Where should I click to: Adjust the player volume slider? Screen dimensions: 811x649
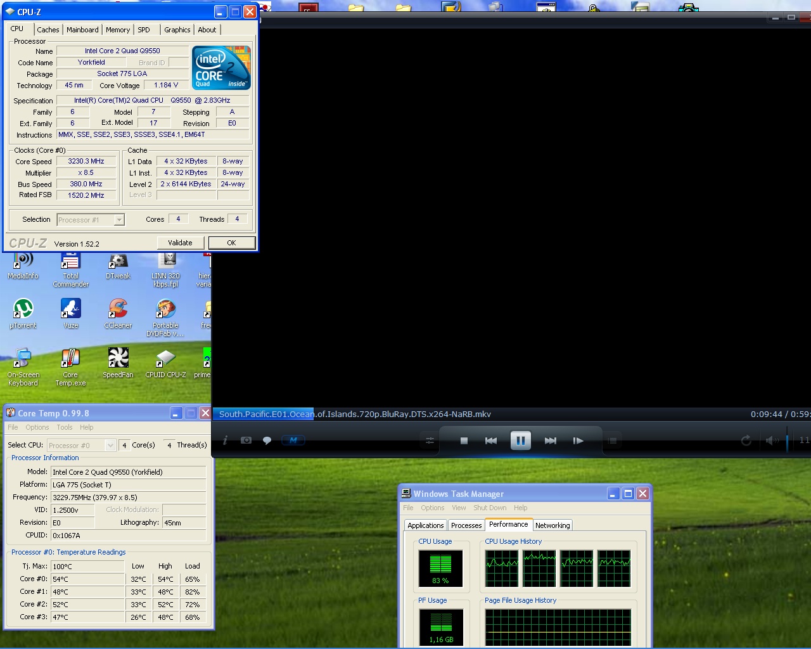(788, 440)
